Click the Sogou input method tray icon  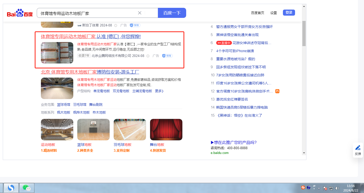click(303, 187)
